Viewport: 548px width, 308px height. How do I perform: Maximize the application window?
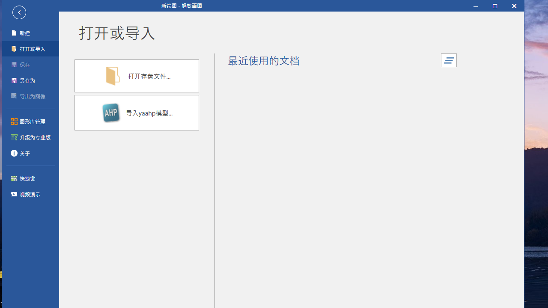(x=494, y=6)
